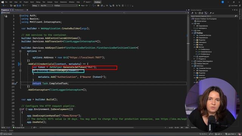Click the Search box in title bar
This screenshot has height=136, width=242.
pyautogui.click(x=87, y=2)
